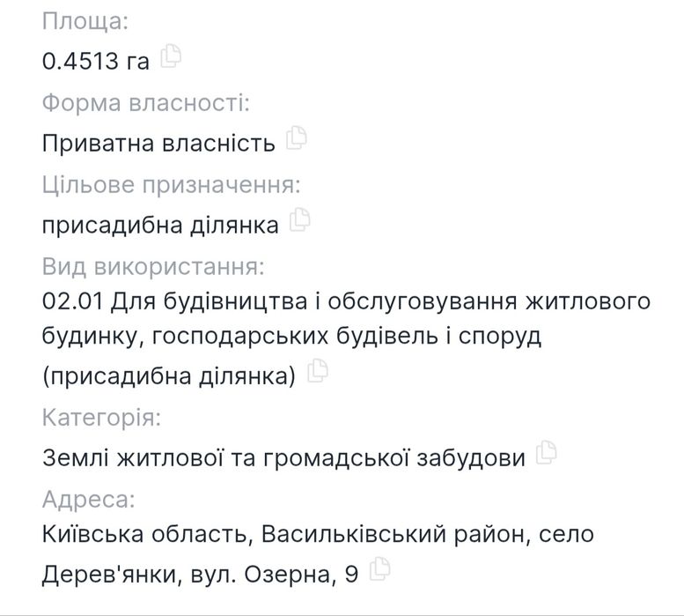This screenshot has height=616, width=684.
Task: Click the 'Площа:' field label
Action: click(x=85, y=19)
